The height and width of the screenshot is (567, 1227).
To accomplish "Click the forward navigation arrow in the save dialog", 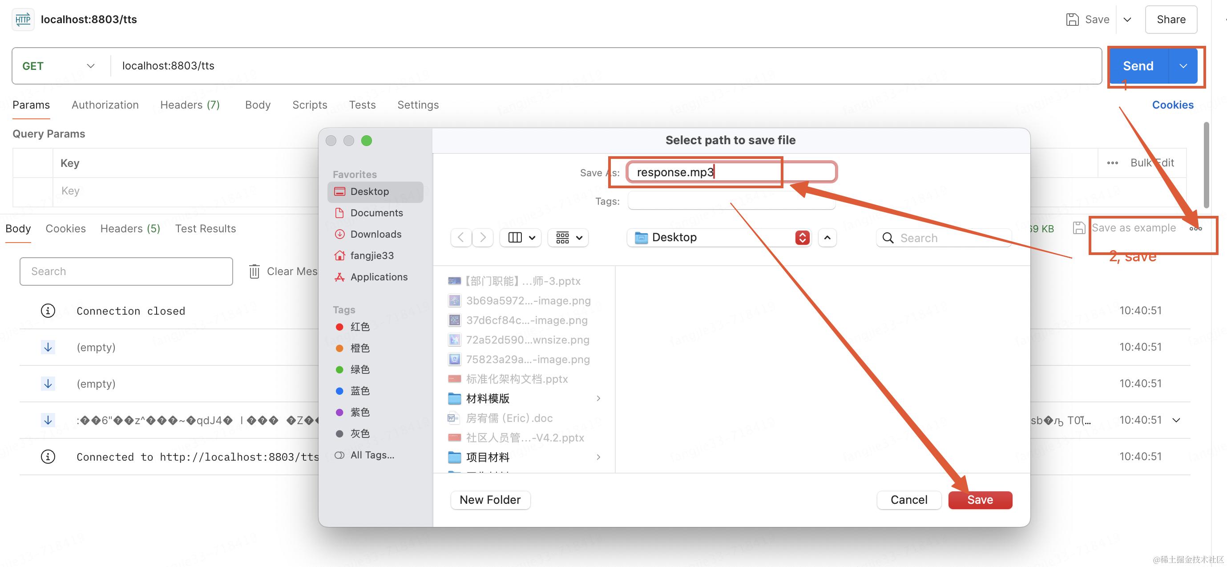I will pyautogui.click(x=483, y=237).
